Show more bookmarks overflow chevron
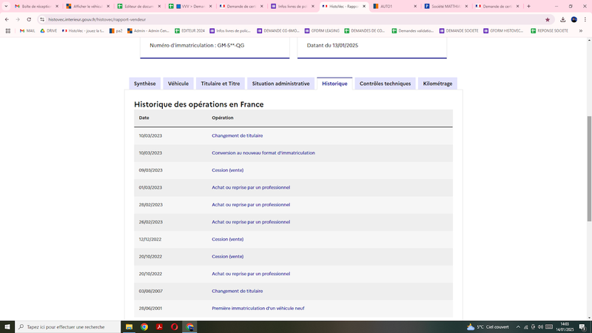The height and width of the screenshot is (333, 592). pyautogui.click(x=581, y=30)
